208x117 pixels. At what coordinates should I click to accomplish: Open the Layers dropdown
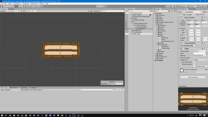point(193,6)
